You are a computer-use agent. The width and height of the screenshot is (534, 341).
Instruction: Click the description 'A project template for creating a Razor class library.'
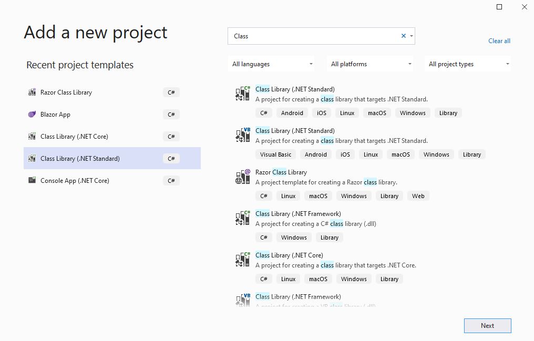click(326, 182)
